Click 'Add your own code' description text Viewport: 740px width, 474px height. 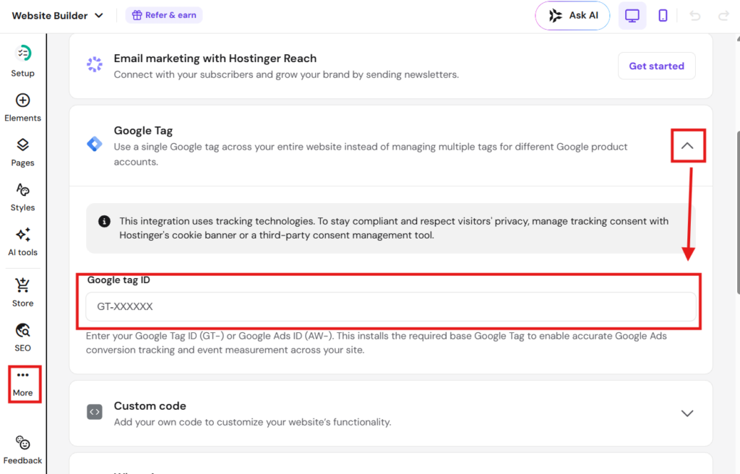point(252,422)
